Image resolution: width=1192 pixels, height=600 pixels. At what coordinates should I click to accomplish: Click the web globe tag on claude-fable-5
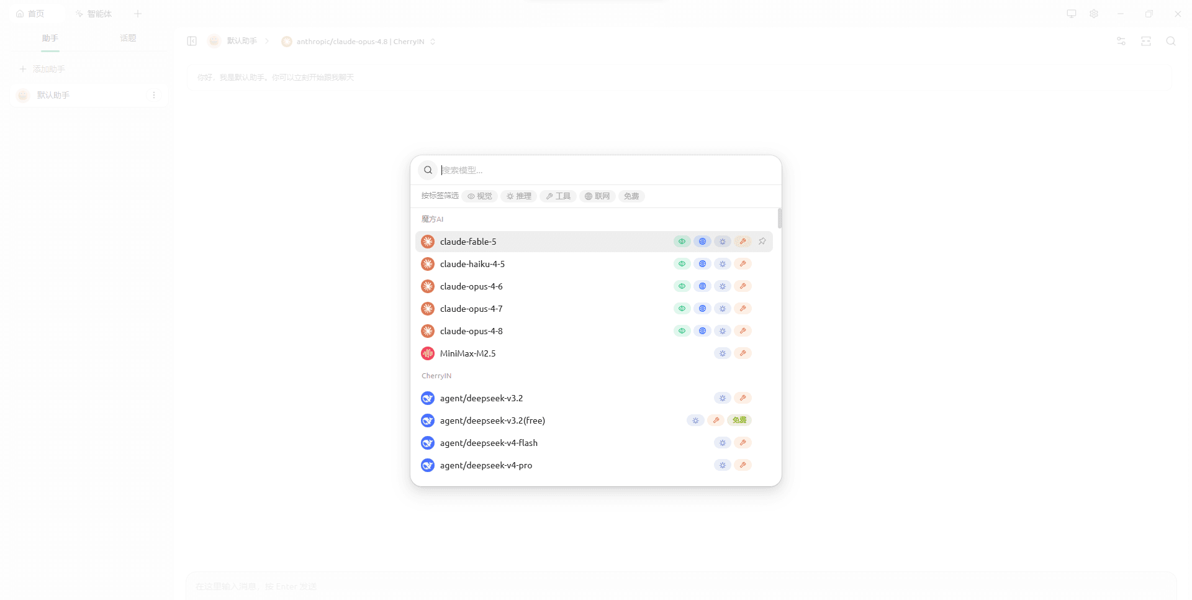702,242
